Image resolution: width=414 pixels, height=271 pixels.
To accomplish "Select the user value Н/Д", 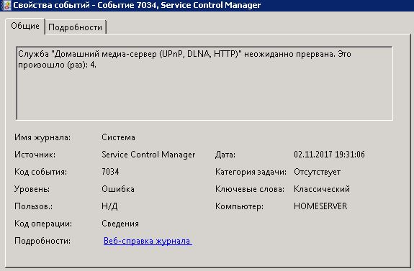I will (x=109, y=206).
